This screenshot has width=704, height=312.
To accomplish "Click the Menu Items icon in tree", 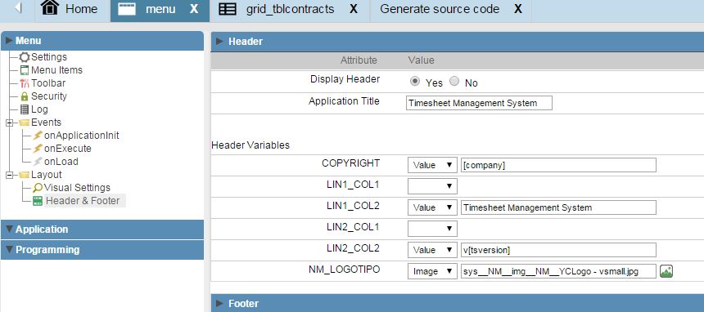I will pos(25,70).
